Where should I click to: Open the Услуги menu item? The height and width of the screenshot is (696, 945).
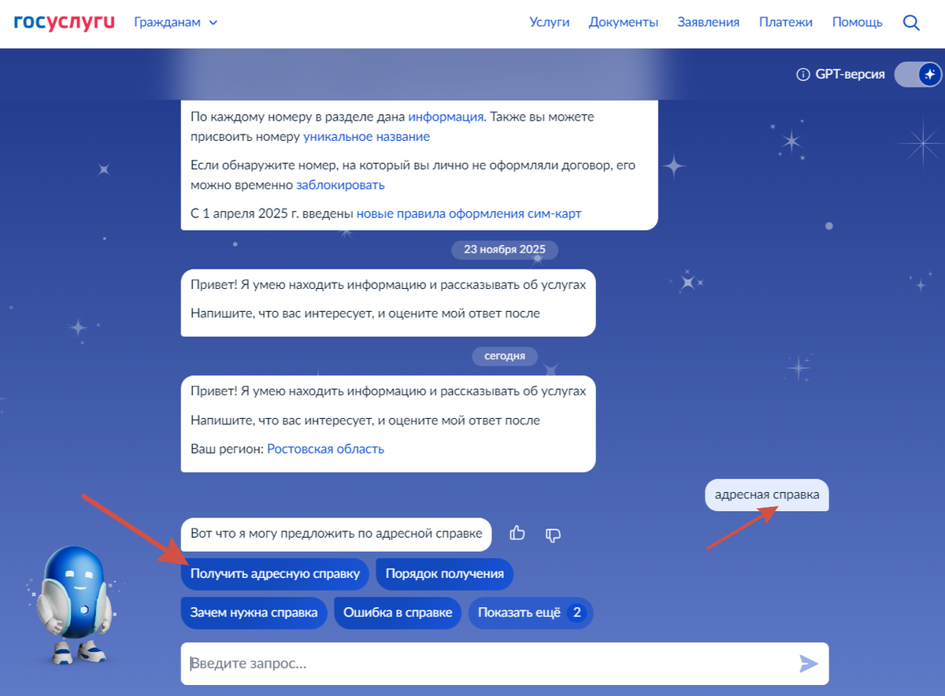point(550,23)
